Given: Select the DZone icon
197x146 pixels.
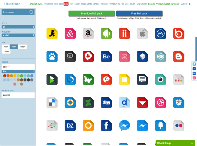Looking at the screenshot, I should [x=70, y=125].
